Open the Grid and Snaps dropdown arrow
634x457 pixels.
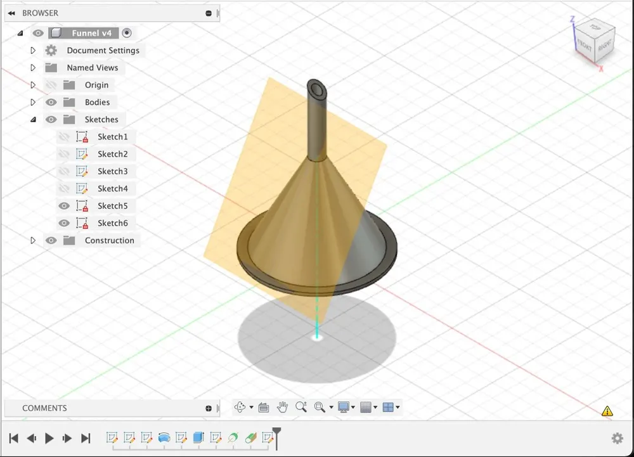[375, 408]
